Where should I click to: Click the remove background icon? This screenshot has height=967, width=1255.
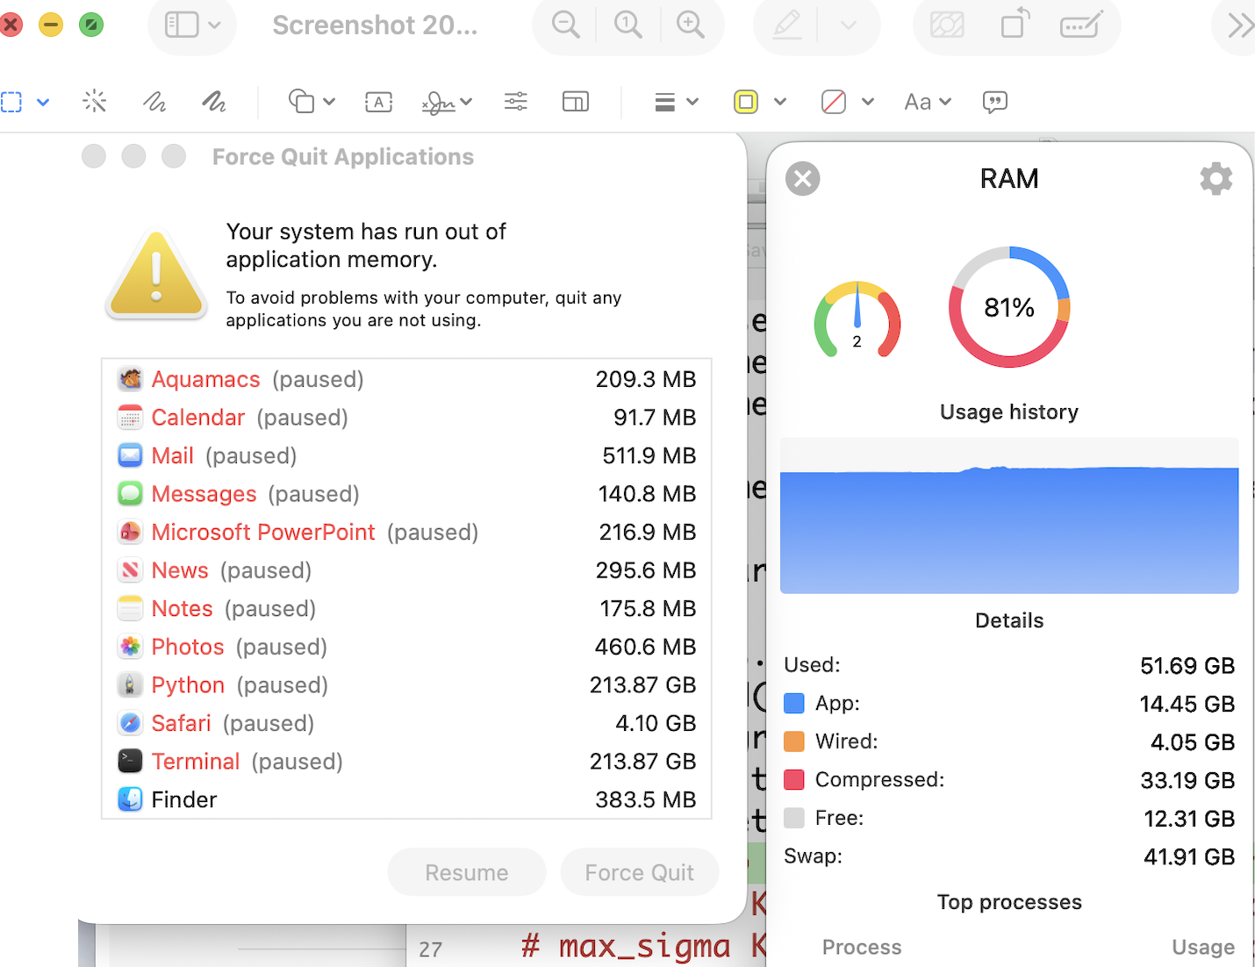click(x=947, y=25)
